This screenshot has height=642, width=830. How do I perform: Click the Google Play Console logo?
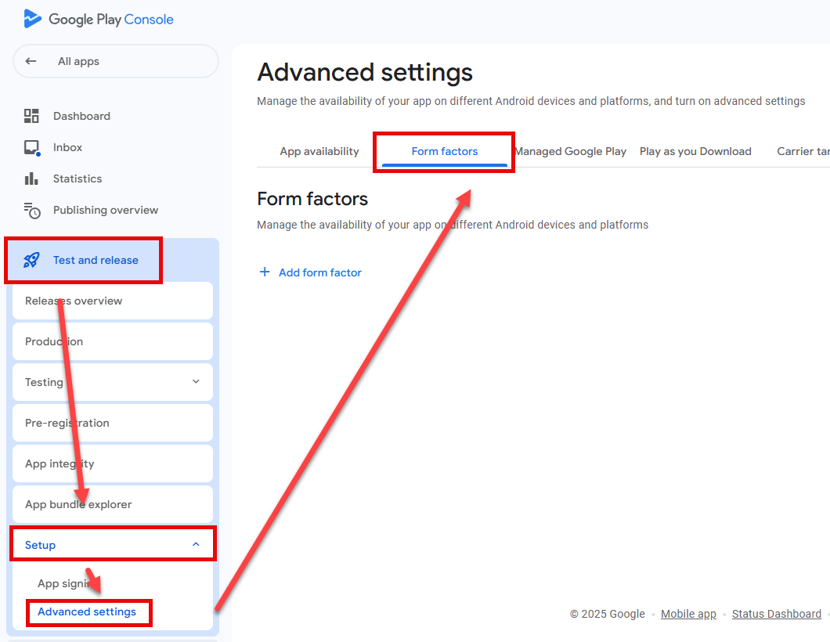point(33,19)
